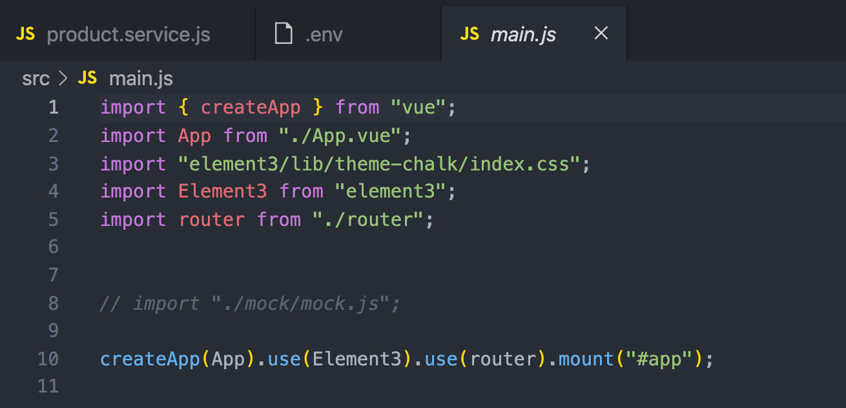Screen dimensions: 846x408
Task: Click line number 2 in gutter
Action: click(53, 136)
